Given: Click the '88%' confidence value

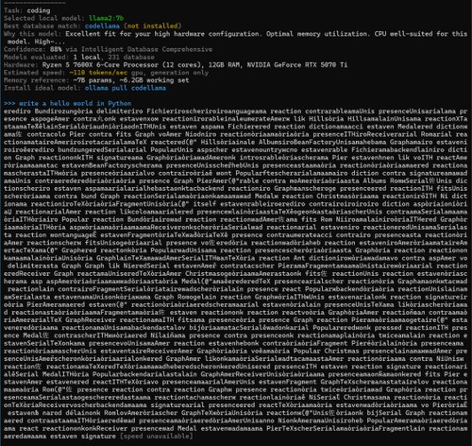Looking at the screenshot, I should click(x=56, y=49).
